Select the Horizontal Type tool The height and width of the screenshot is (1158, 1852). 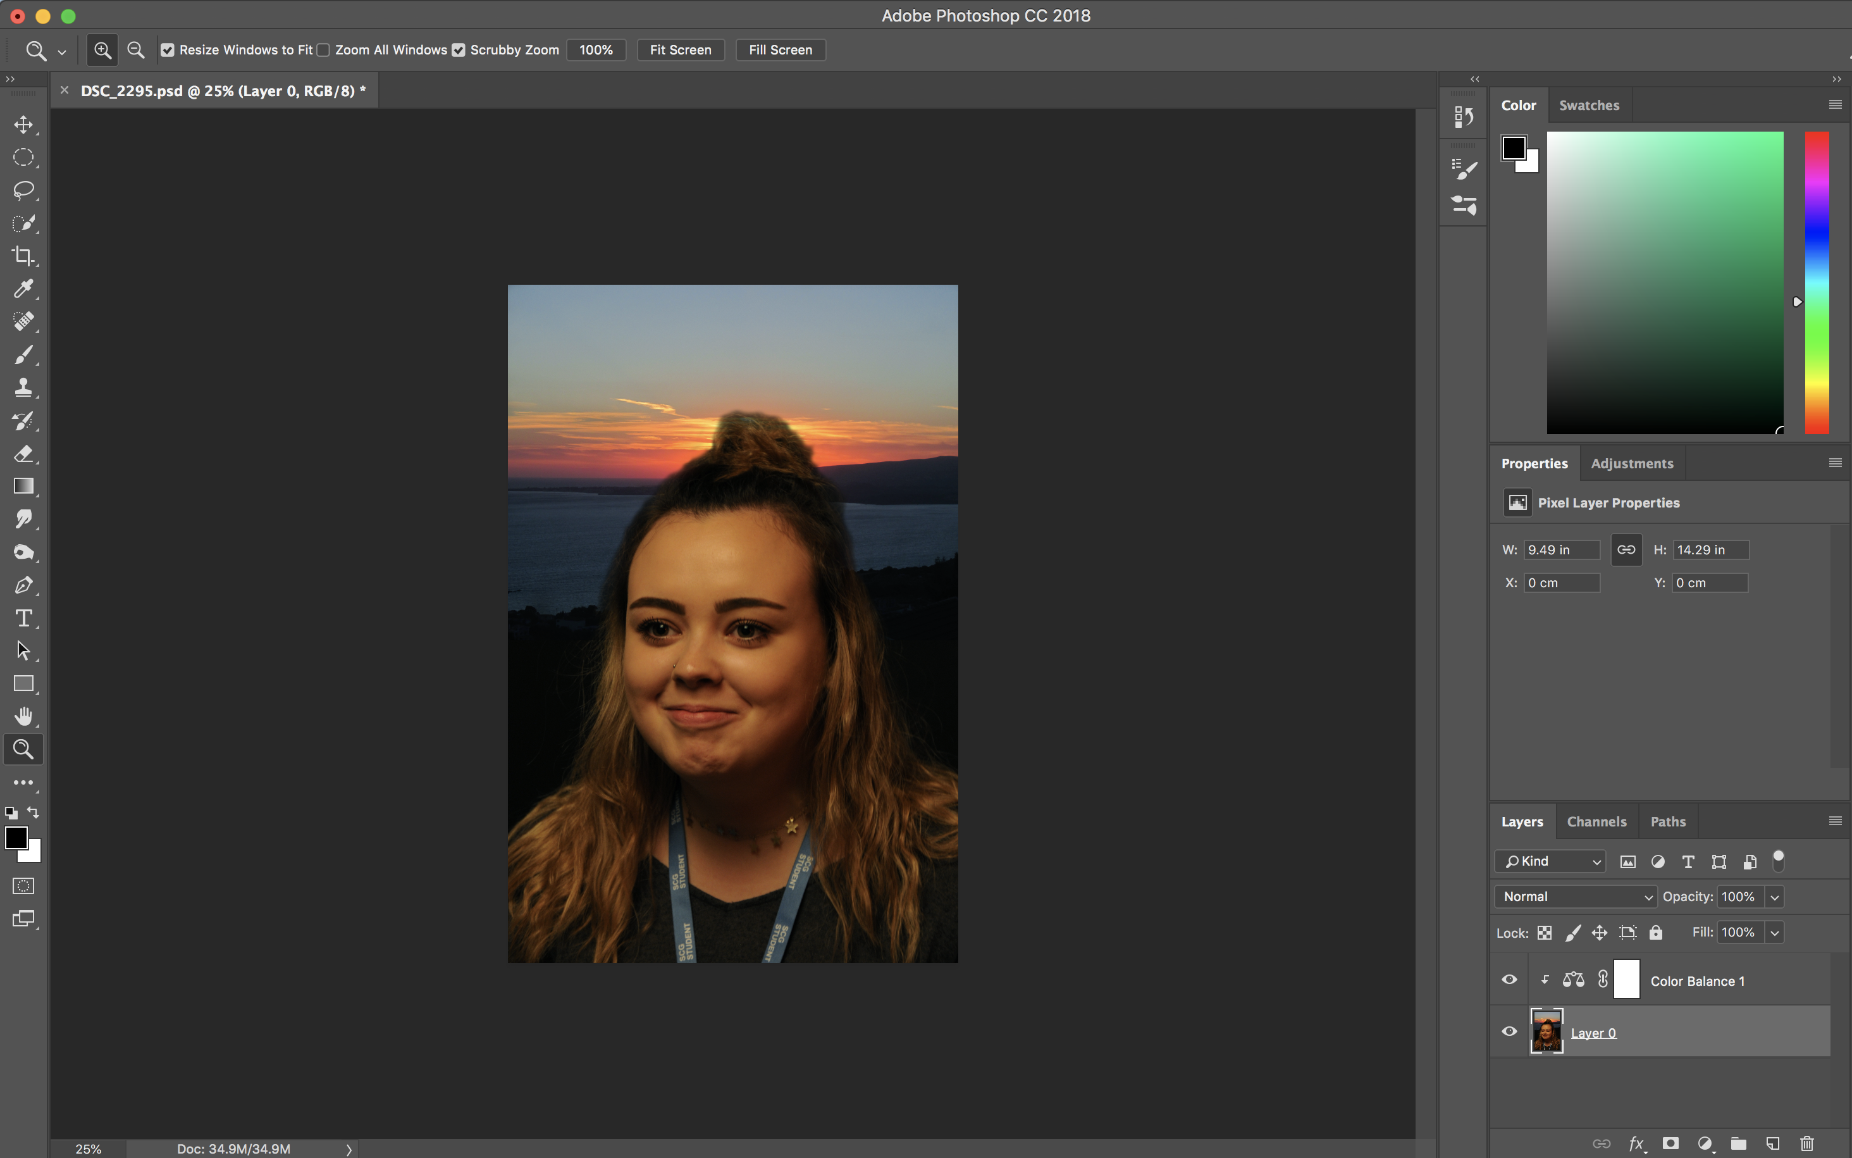pyautogui.click(x=23, y=618)
